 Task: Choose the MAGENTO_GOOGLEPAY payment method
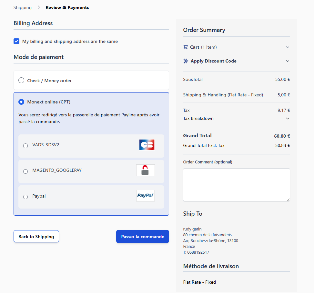coord(25,171)
